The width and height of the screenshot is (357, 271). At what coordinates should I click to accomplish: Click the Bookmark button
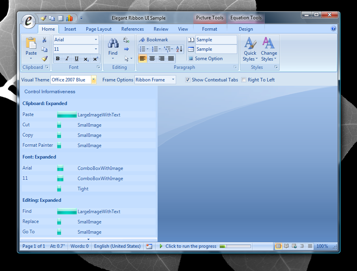[x=154, y=40]
